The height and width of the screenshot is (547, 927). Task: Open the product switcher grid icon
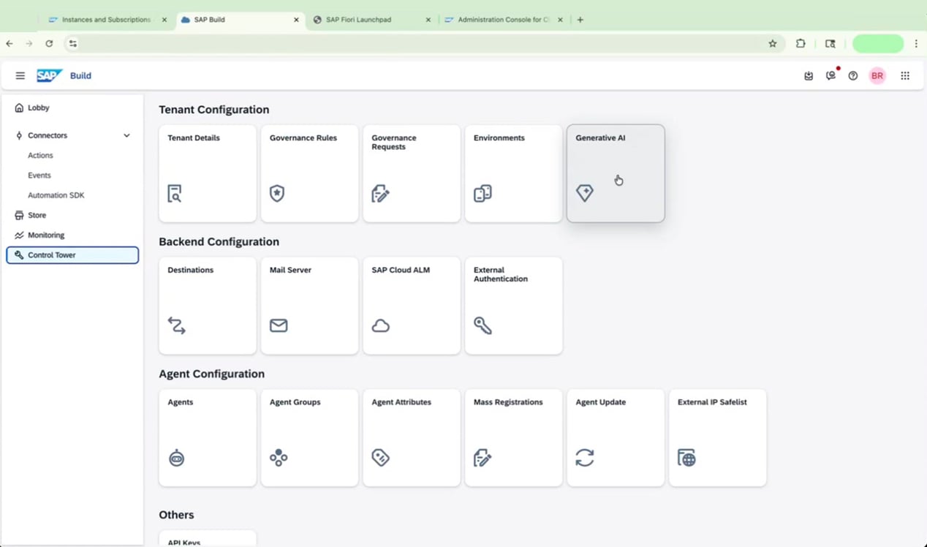pyautogui.click(x=905, y=75)
